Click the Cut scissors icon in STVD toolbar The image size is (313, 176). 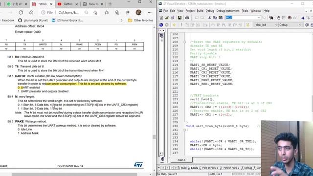click(x=209, y=18)
